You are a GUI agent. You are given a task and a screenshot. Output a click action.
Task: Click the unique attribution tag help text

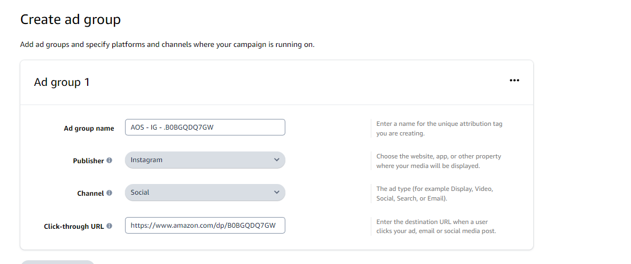439,129
